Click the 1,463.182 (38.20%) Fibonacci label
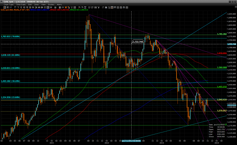 pos(11,81)
